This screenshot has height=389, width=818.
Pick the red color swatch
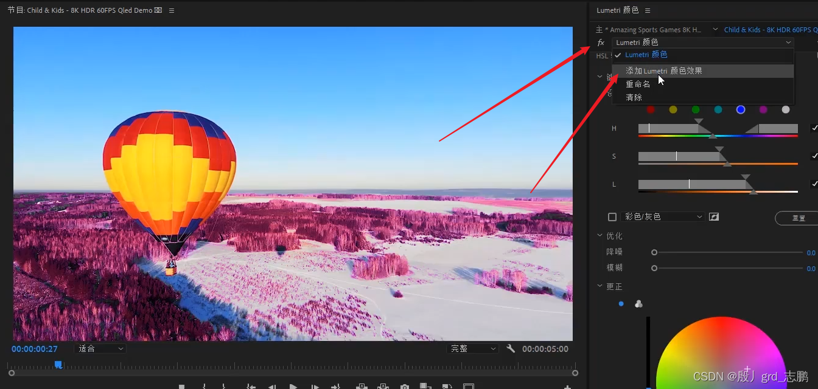(651, 109)
